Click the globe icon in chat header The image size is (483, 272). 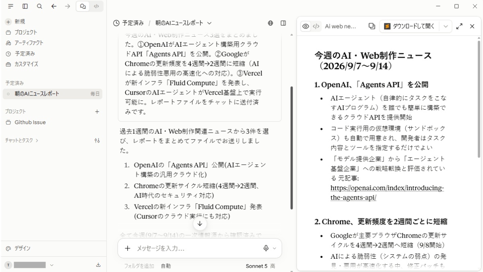point(270,23)
